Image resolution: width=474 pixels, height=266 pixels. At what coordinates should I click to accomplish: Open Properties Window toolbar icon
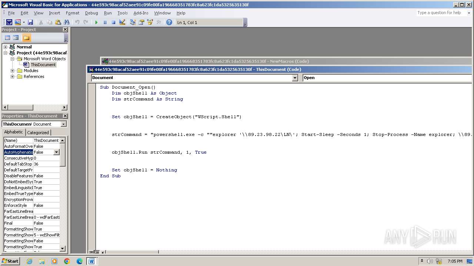pyautogui.click(x=141, y=23)
